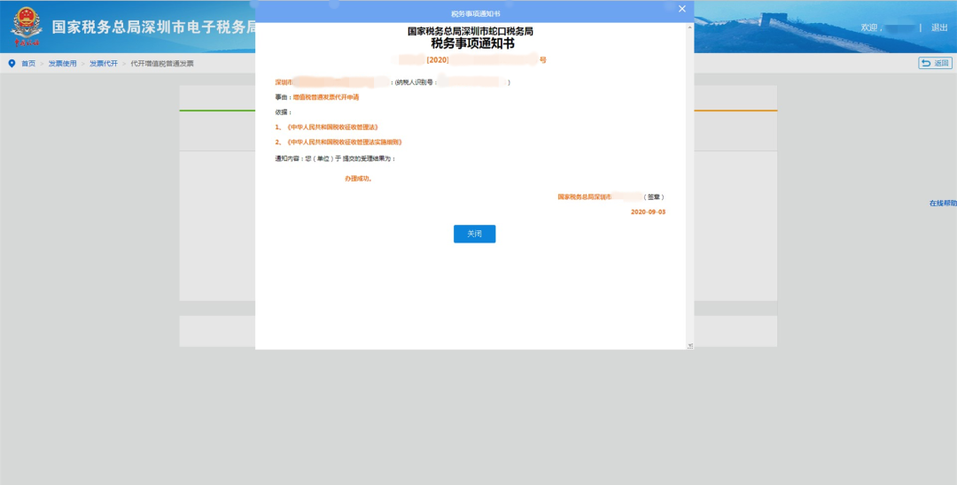This screenshot has width=957, height=485.
Task: Select text 《中华人民共和国税收征收管理法实施细则》
Action: point(344,142)
